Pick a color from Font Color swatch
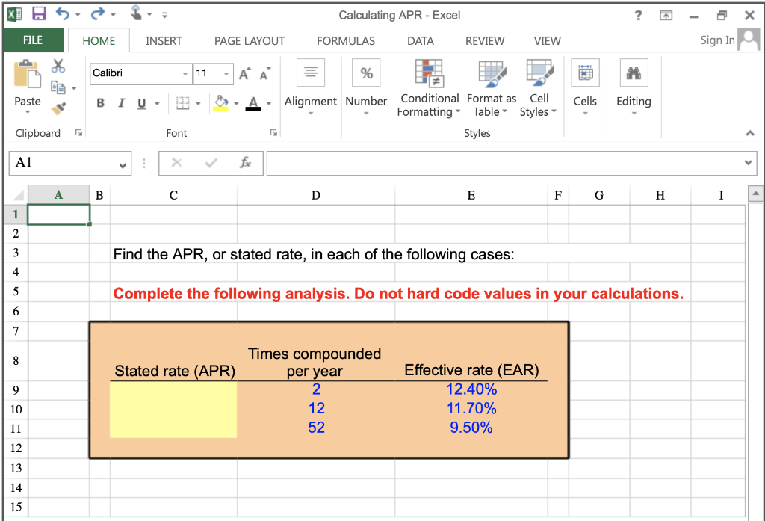Viewport: 765px width, 521px height. click(254, 103)
